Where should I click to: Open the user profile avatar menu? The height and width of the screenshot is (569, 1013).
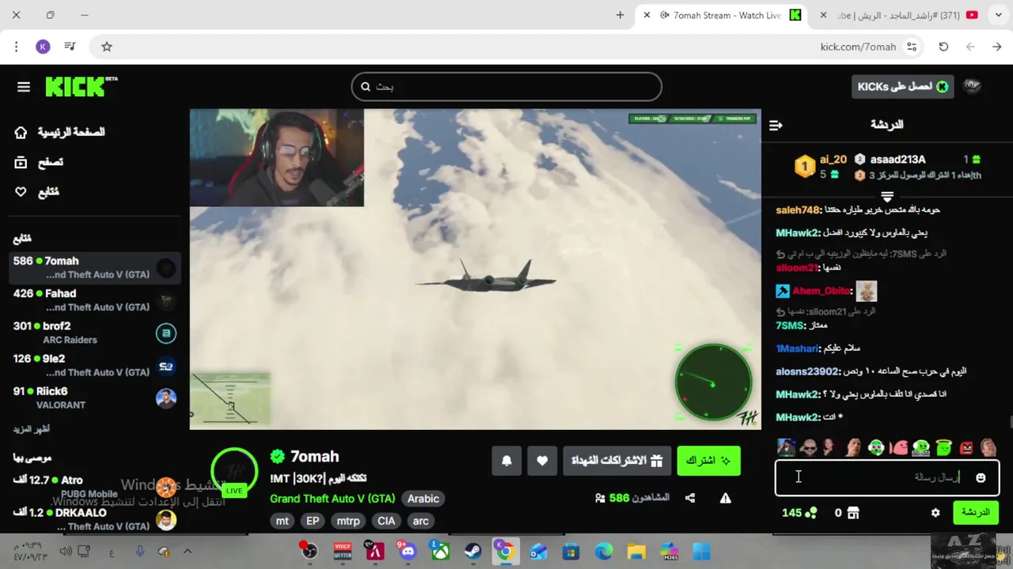coord(972,87)
